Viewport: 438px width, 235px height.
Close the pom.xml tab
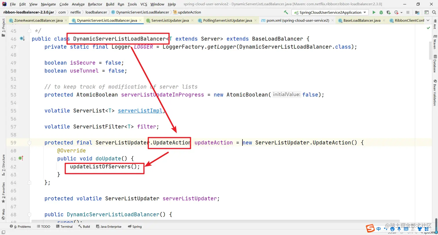[x=333, y=21]
